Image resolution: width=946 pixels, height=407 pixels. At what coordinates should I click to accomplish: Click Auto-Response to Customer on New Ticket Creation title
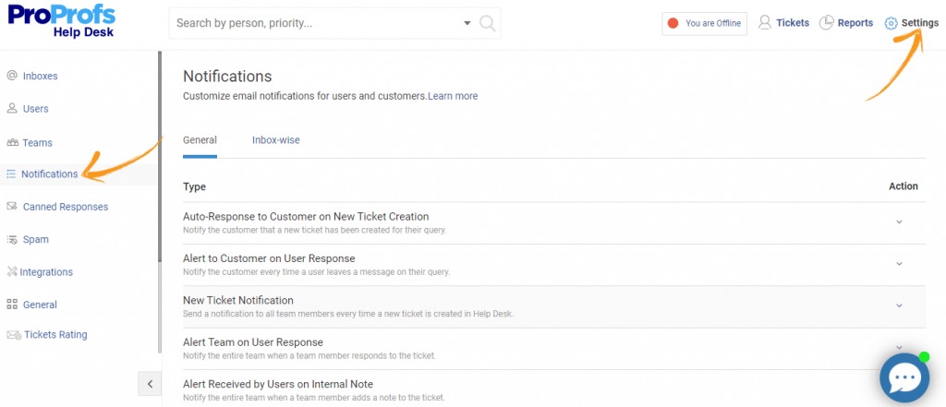point(306,216)
